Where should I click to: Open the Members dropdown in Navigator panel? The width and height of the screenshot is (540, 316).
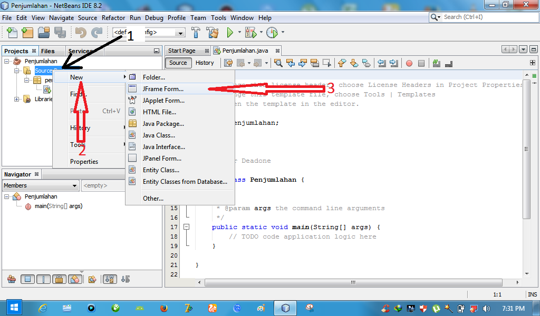coord(41,185)
